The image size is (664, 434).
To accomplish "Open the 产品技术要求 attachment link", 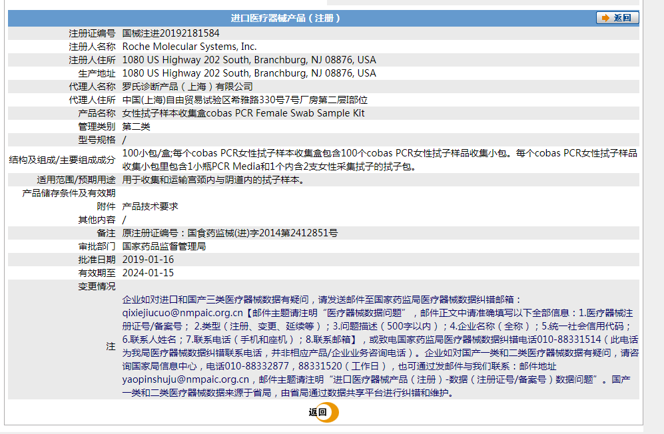I will coord(151,206).
